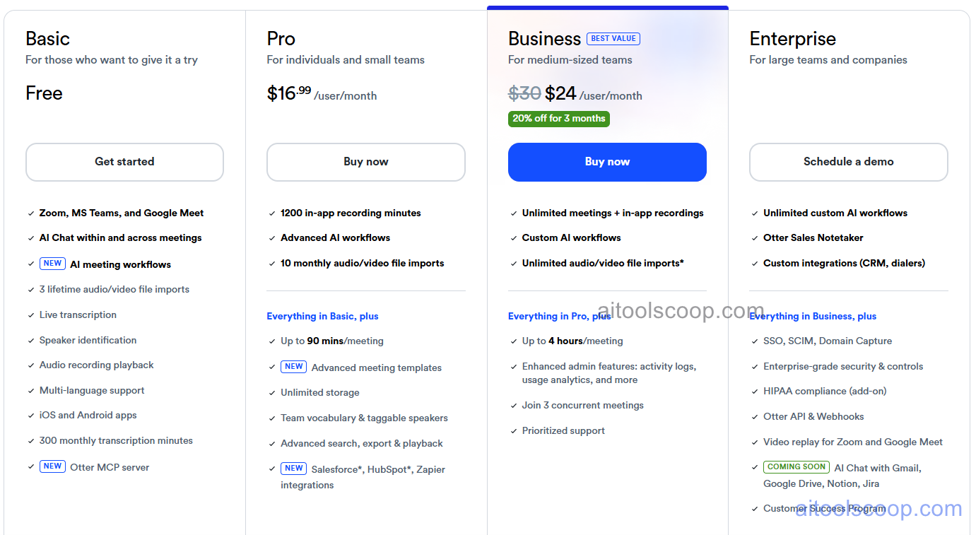The height and width of the screenshot is (535, 976).
Task: Click the checkmark beside Live transcription
Action: tap(30, 314)
